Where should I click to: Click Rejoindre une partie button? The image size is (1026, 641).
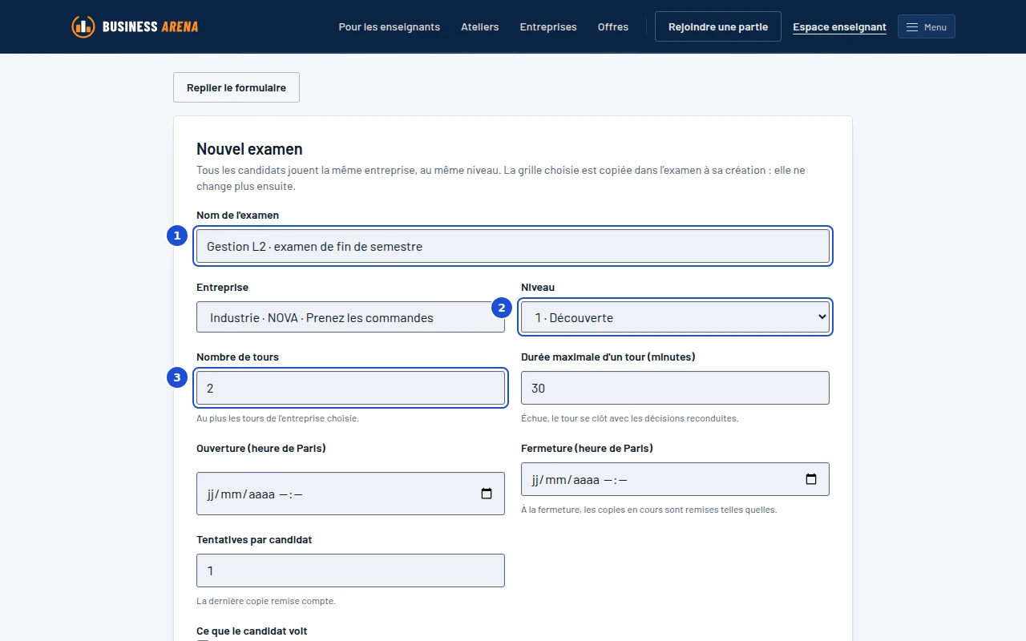click(x=718, y=26)
